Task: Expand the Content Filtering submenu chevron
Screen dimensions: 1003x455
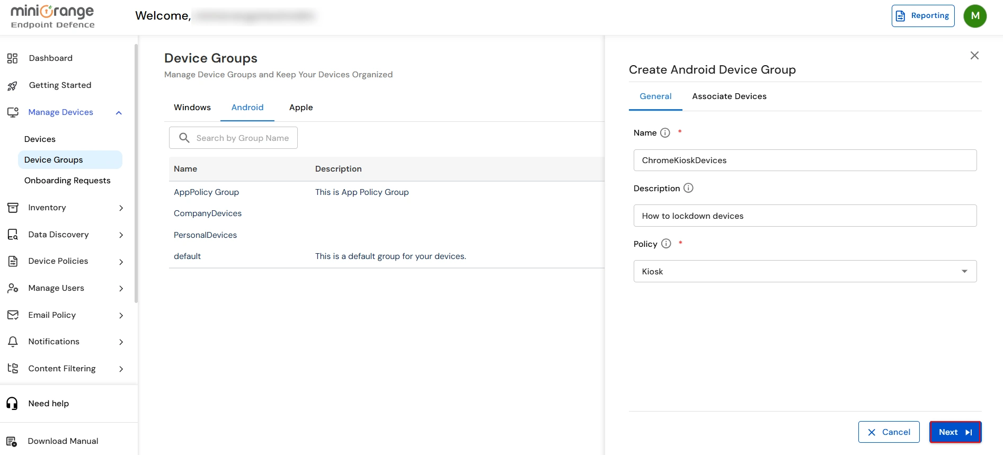Action: click(x=121, y=369)
